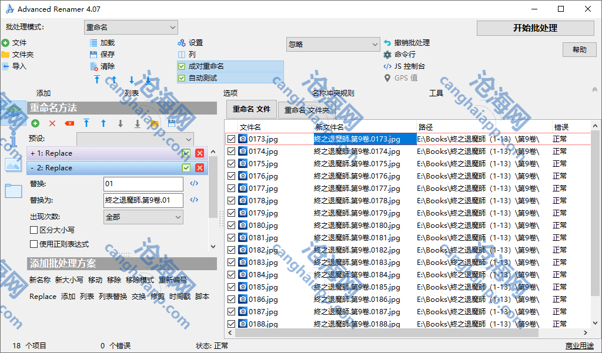
Task: Click the green add method icon
Action: [35, 123]
